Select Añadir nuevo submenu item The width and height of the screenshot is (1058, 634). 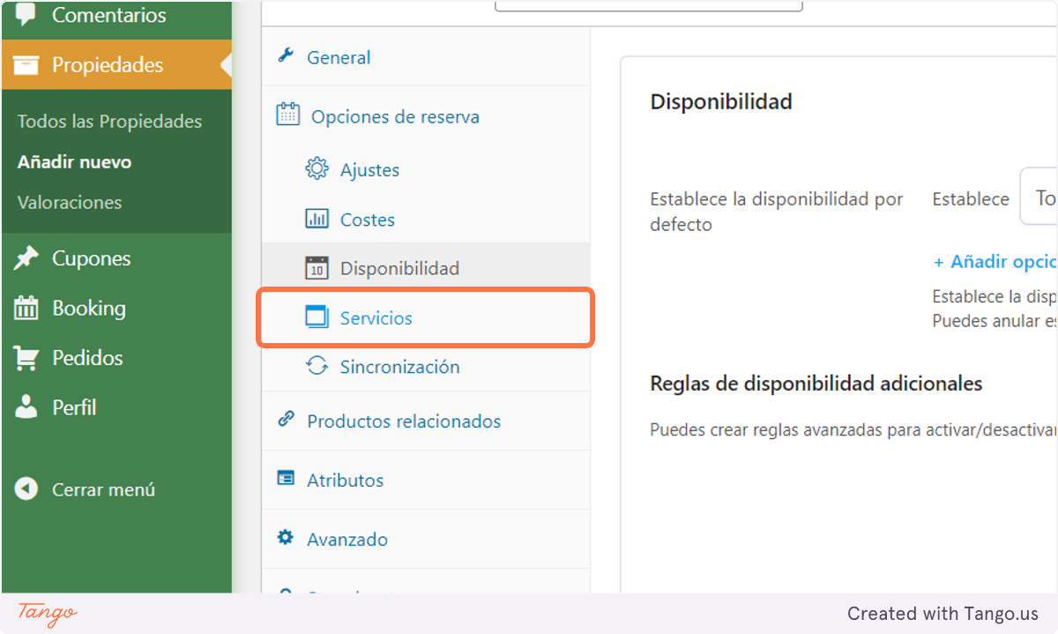[75, 162]
